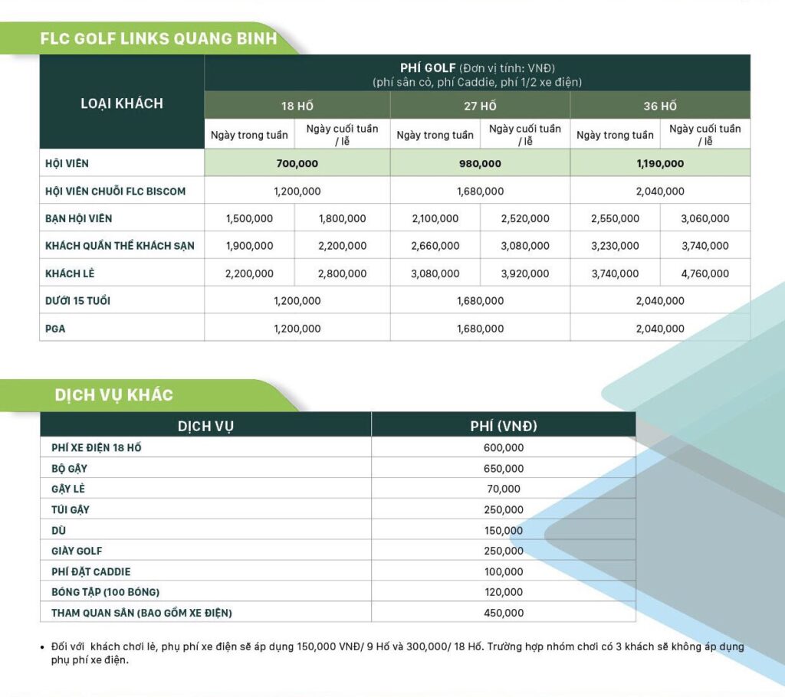Viewport: 785px width, 697px height.
Task: Select the 27 HỐ column header
Action: coord(480,106)
